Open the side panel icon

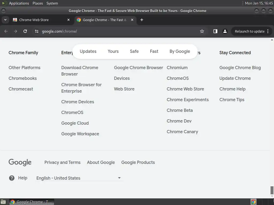pyautogui.click(x=215, y=31)
